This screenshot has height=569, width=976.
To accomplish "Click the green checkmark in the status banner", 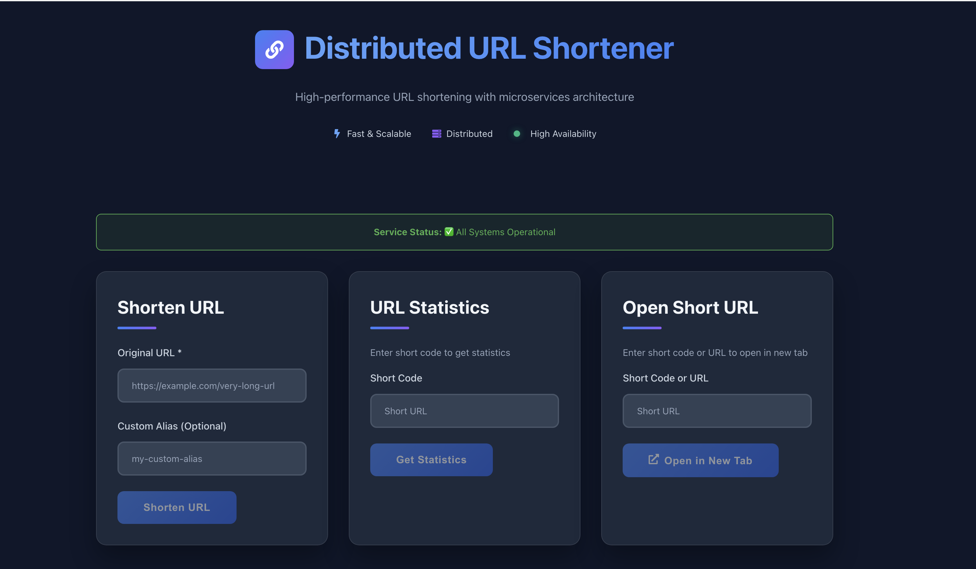I will click(449, 232).
